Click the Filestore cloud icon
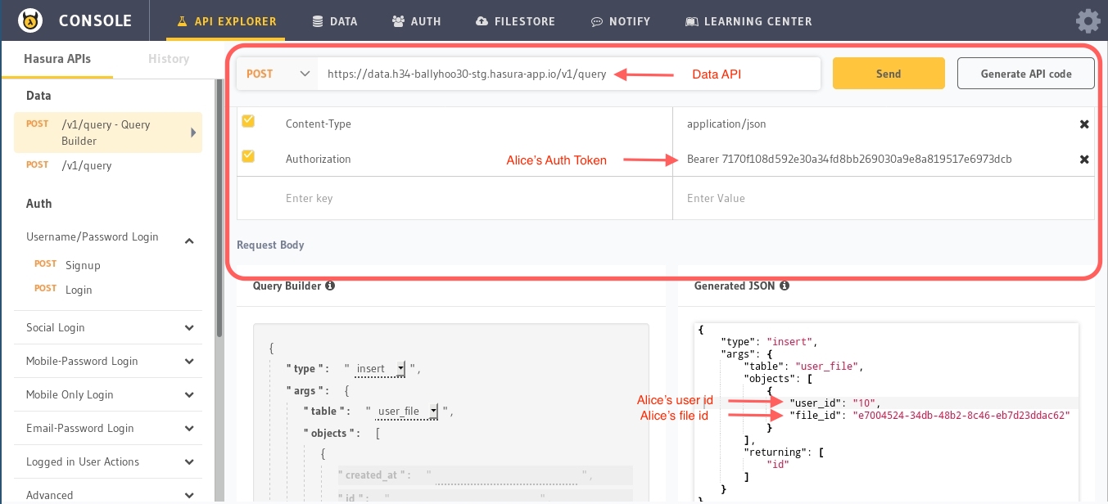Image resolution: width=1108 pixels, height=504 pixels. click(482, 21)
